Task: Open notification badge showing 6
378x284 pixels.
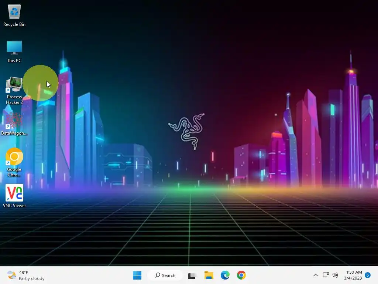Action: point(368,275)
